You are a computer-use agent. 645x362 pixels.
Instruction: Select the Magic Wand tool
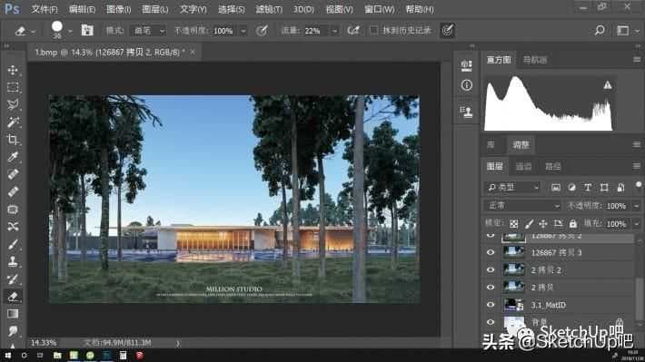tap(13, 122)
